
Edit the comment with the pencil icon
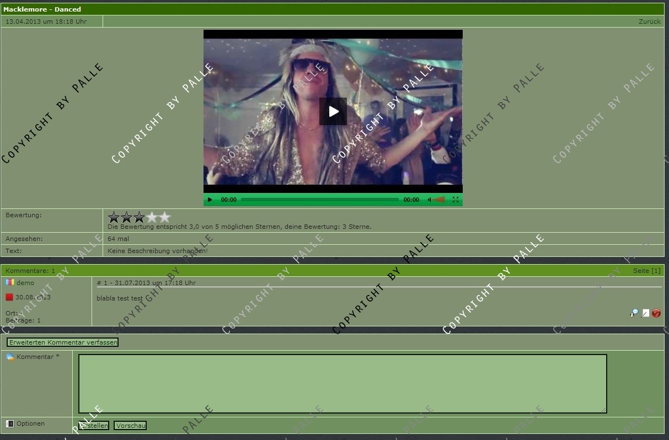point(645,313)
